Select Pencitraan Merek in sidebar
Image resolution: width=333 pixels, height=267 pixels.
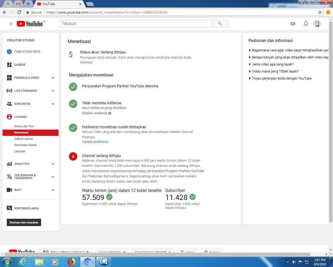coord(26,145)
